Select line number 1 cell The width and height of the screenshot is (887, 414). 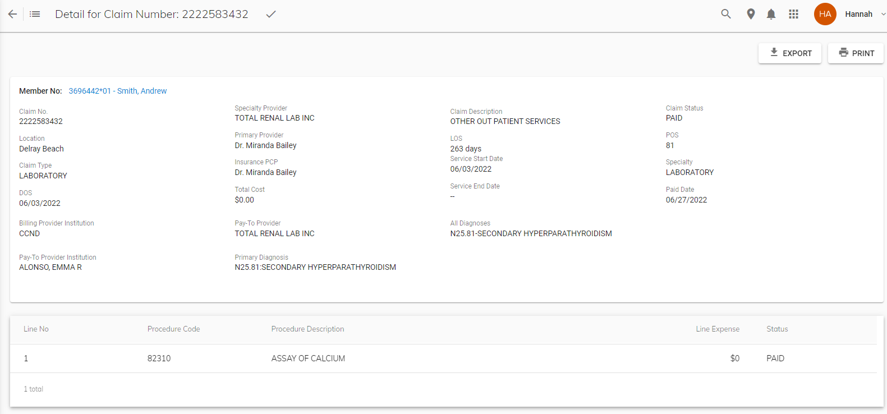pos(26,358)
